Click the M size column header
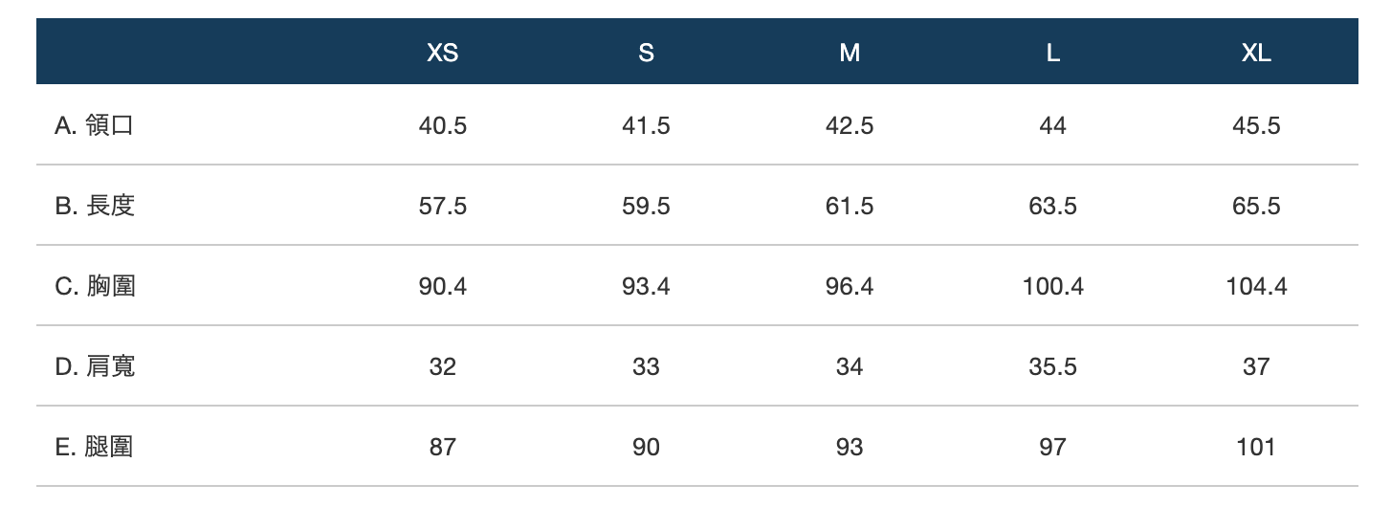Viewport: 1391px width, 507px height. (850, 54)
